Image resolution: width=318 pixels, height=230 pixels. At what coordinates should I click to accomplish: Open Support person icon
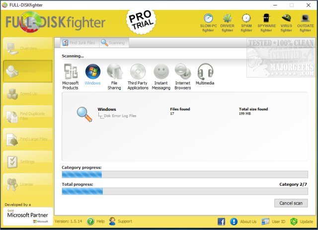[112, 221]
